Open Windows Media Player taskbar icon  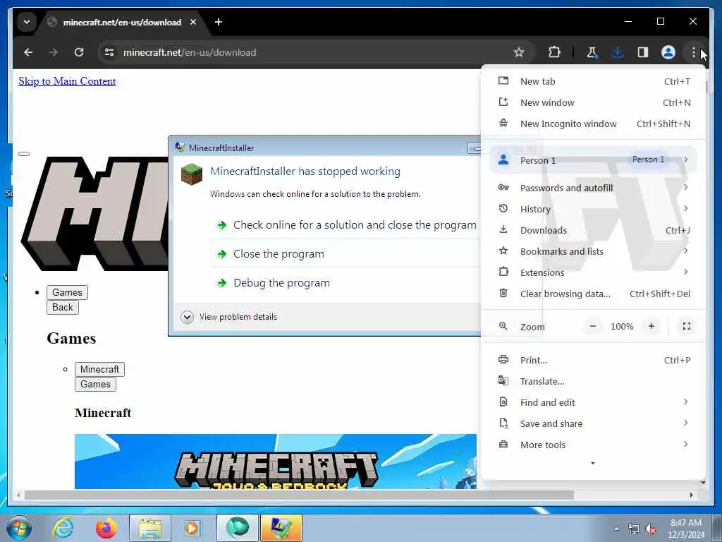pyautogui.click(x=192, y=528)
